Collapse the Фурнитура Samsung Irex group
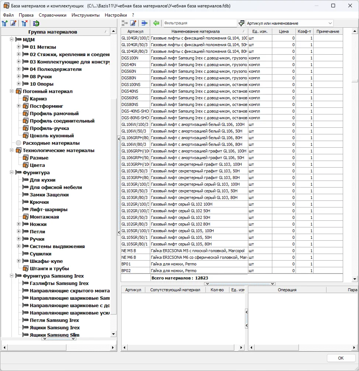 coord(12,276)
